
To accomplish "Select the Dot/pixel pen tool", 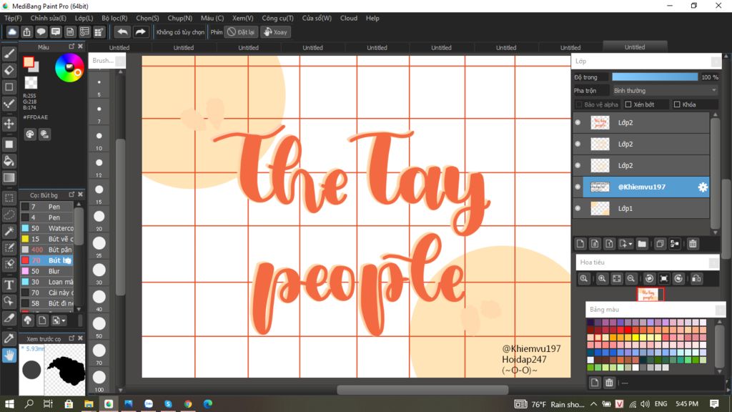I will pyautogui.click(x=9, y=104).
